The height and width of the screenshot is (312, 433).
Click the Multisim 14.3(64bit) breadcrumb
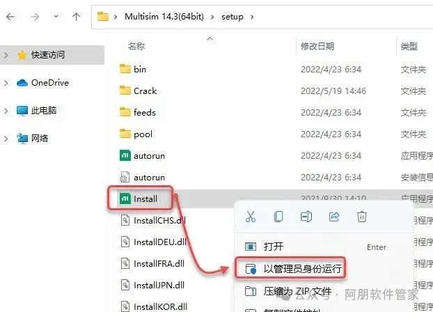[x=164, y=17]
